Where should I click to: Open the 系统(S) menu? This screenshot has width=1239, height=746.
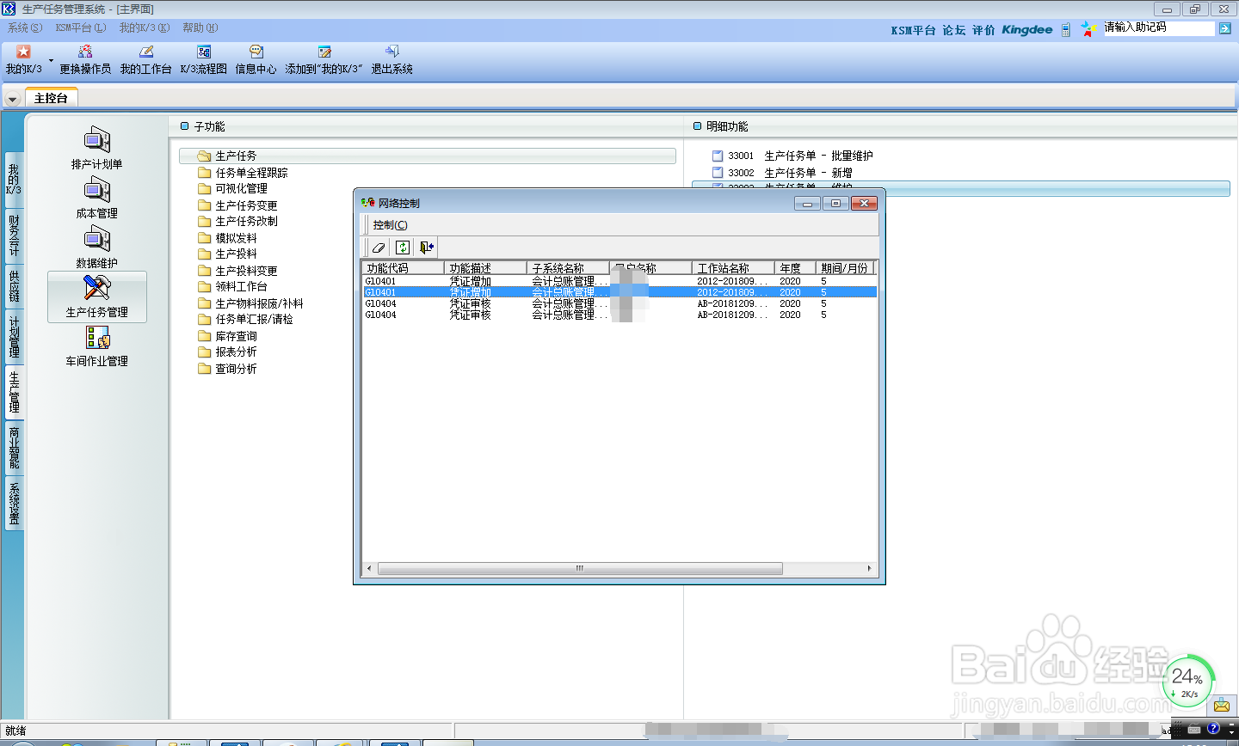pos(25,28)
